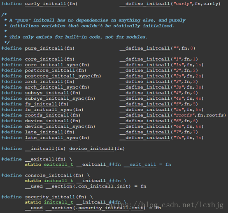This screenshot has height=213, width=228.
Task: Select the "early" string literal
Action: point(183,4)
